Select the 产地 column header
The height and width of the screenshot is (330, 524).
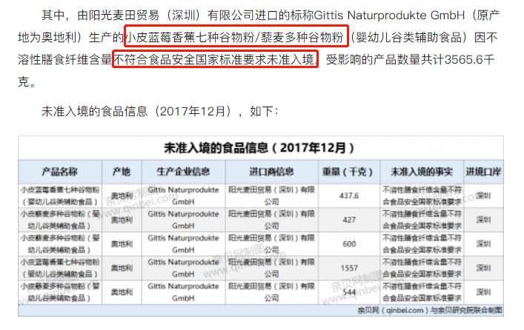[121, 172]
